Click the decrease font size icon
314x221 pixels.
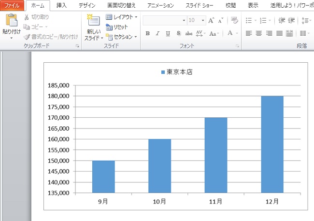click(x=221, y=21)
